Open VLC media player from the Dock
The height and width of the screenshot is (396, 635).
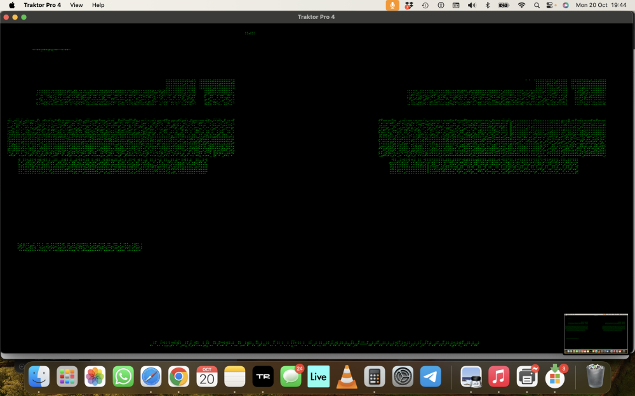pyautogui.click(x=346, y=376)
